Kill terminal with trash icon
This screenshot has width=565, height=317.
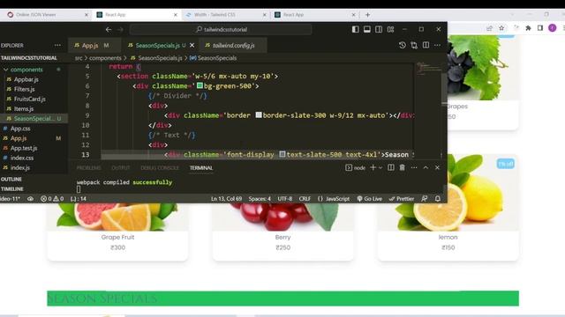tap(403, 167)
